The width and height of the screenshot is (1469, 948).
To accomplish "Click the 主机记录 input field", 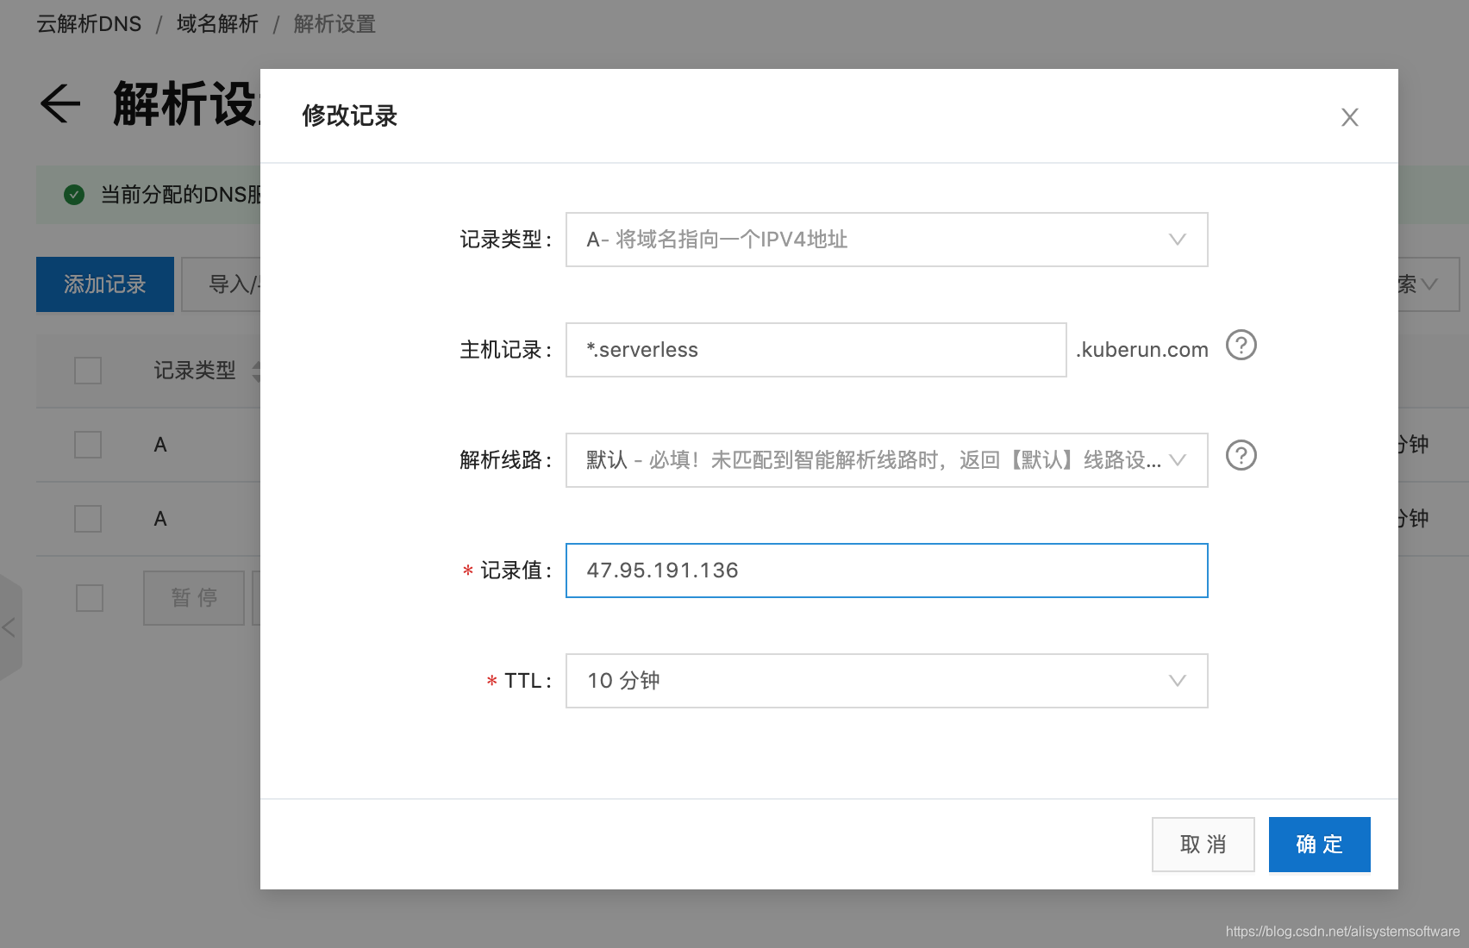I will [x=816, y=350].
